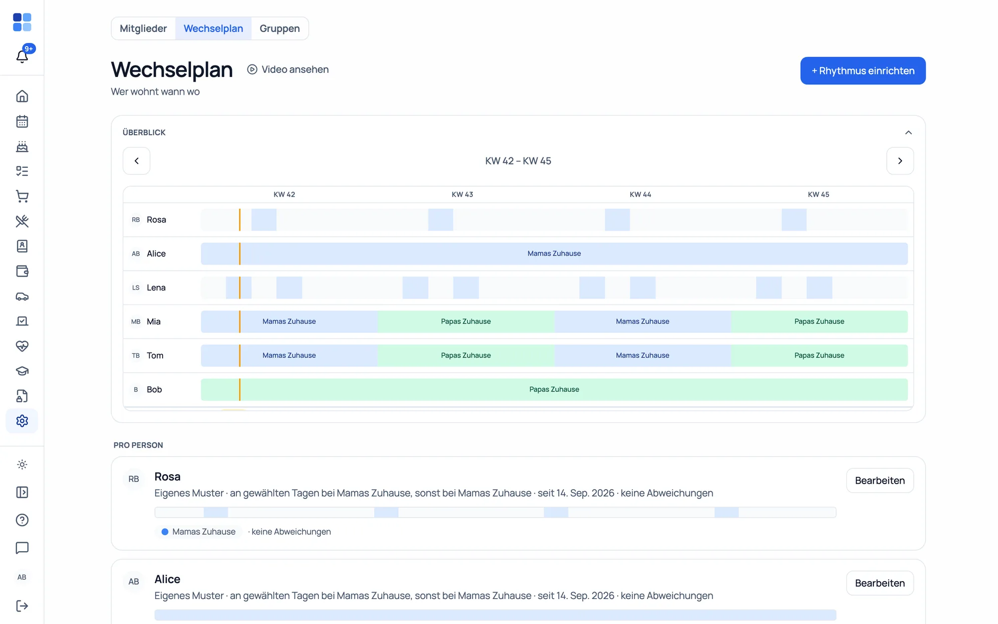The height and width of the screenshot is (624, 998).
Task: Click the Rhythmus einrichten button
Action: click(863, 71)
